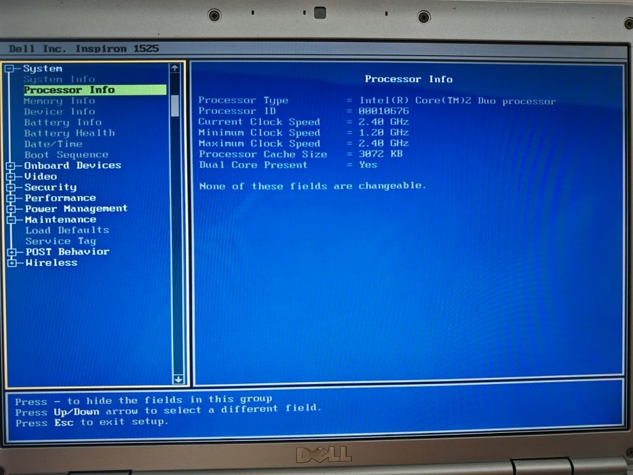The image size is (633, 475).
Task: Expand the Wireless group
Action: (x=12, y=263)
